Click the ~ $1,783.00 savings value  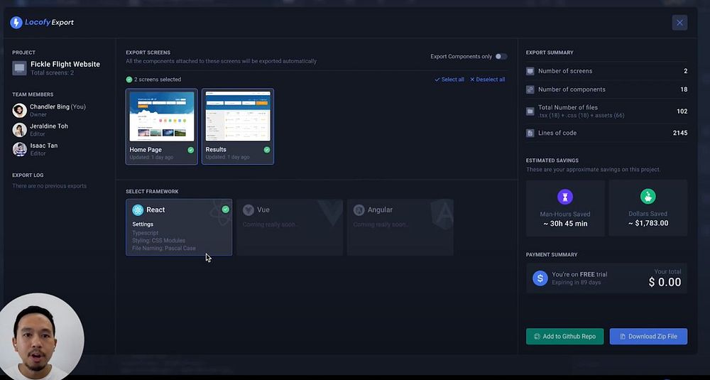[x=648, y=223]
